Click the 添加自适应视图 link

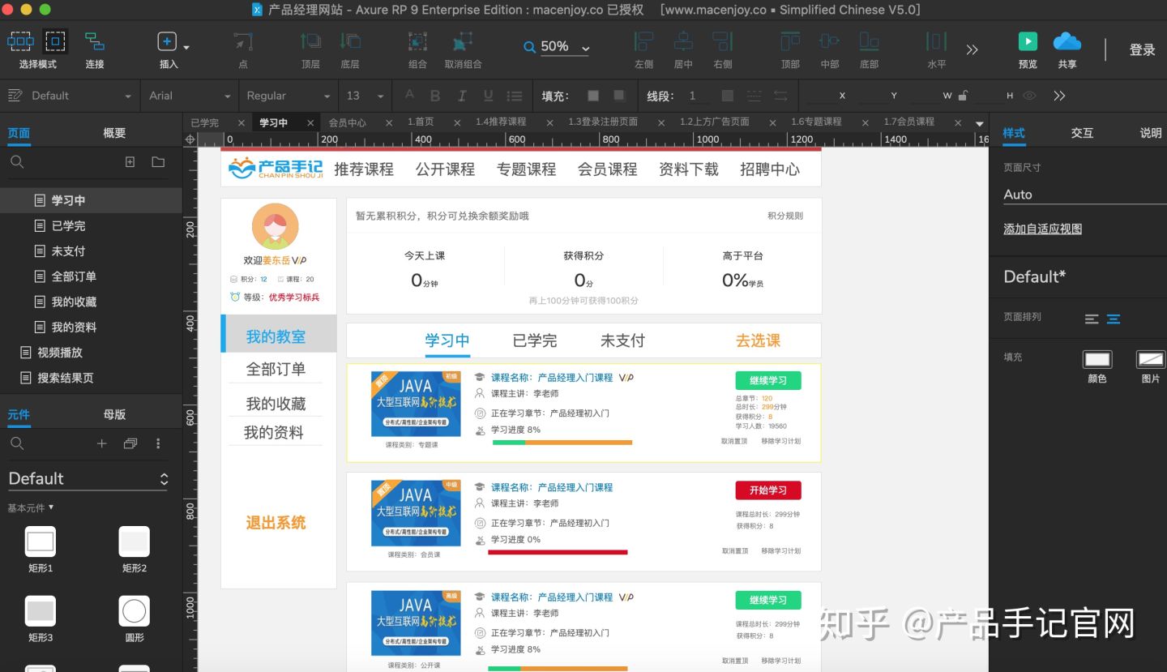(x=1041, y=229)
